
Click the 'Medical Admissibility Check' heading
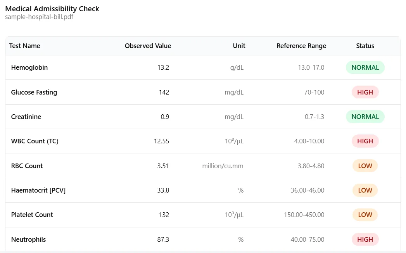(x=52, y=9)
